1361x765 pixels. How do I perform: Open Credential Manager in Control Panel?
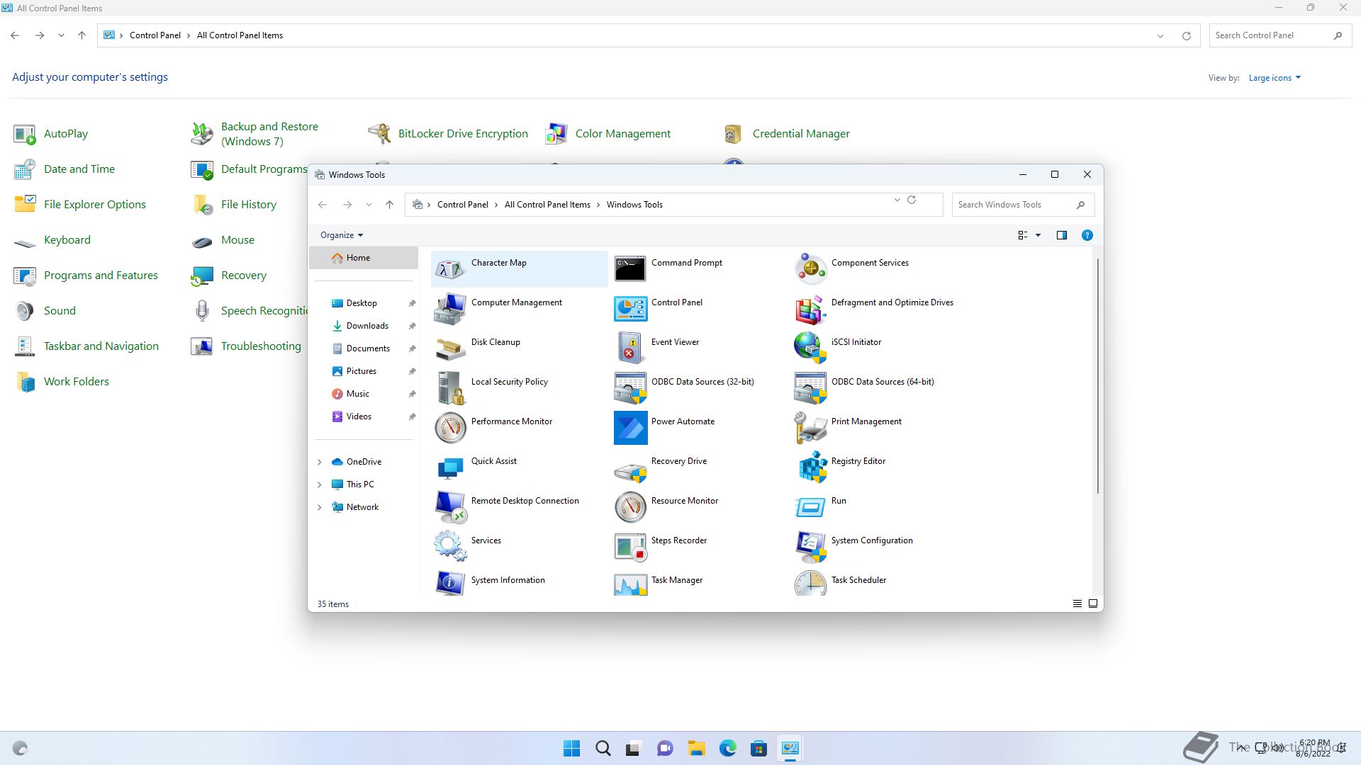tap(786, 134)
